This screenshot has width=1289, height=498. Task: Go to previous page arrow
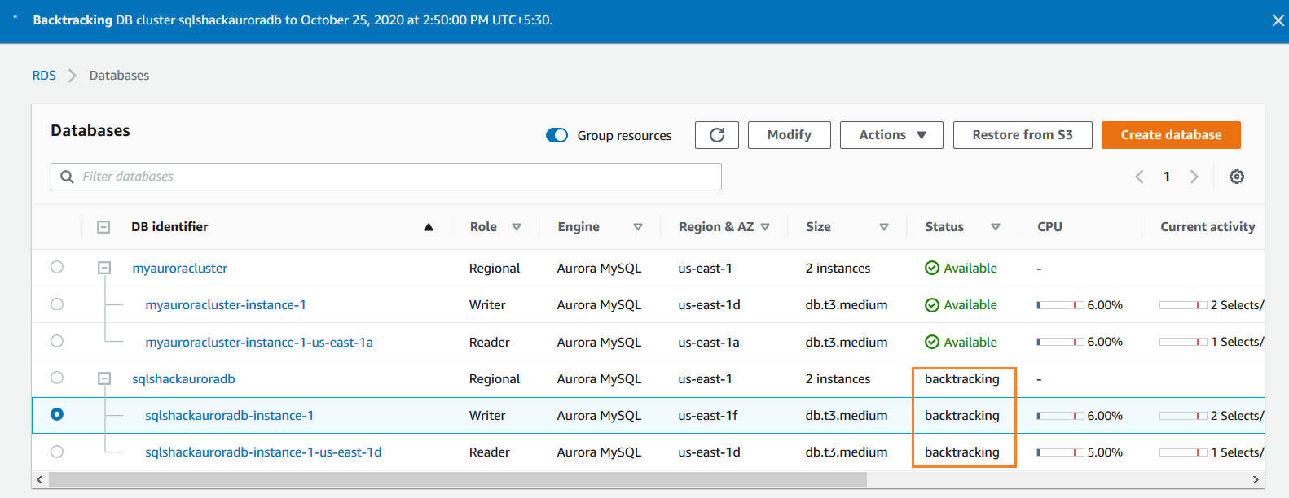pos(1139,177)
